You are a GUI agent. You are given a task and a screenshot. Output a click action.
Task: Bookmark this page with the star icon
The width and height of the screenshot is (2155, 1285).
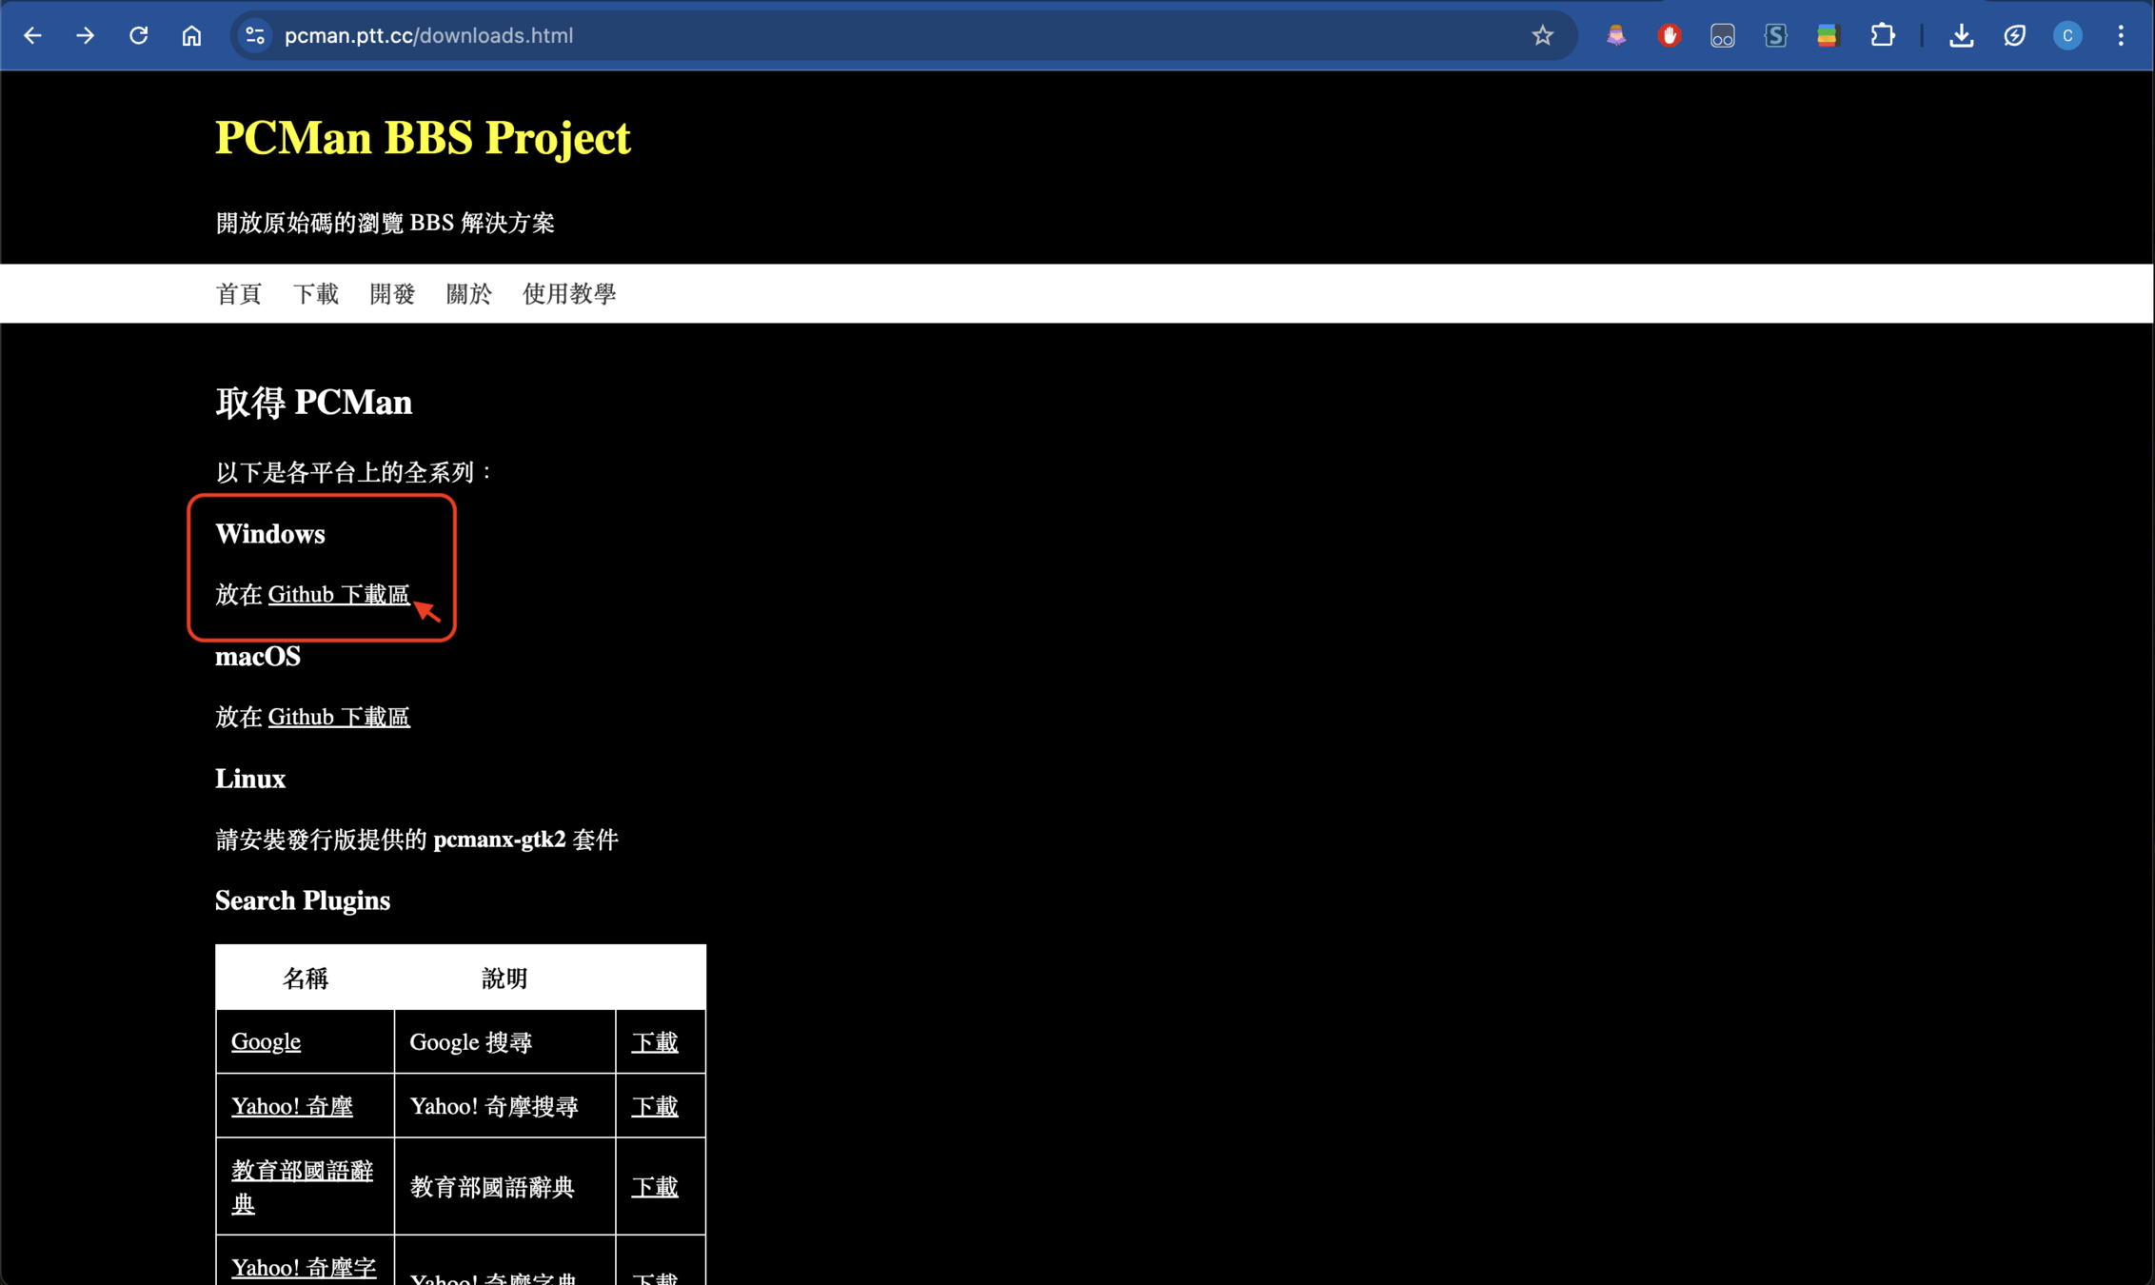(1542, 35)
